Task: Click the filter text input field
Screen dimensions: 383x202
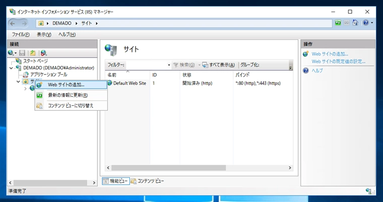Action: [147, 65]
